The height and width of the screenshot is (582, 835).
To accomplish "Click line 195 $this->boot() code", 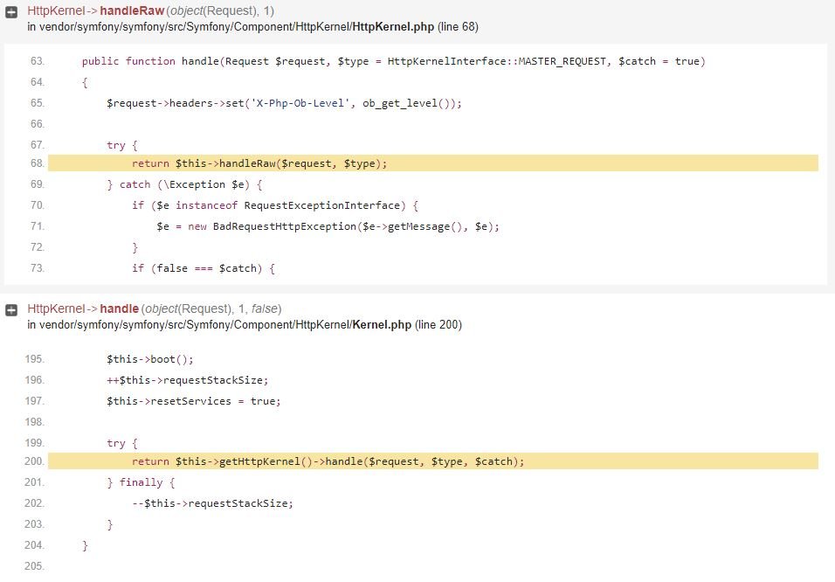I will (150, 359).
